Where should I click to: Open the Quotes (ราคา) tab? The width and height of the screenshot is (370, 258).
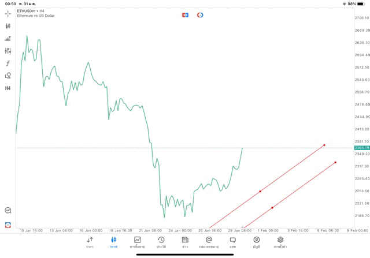90,242
